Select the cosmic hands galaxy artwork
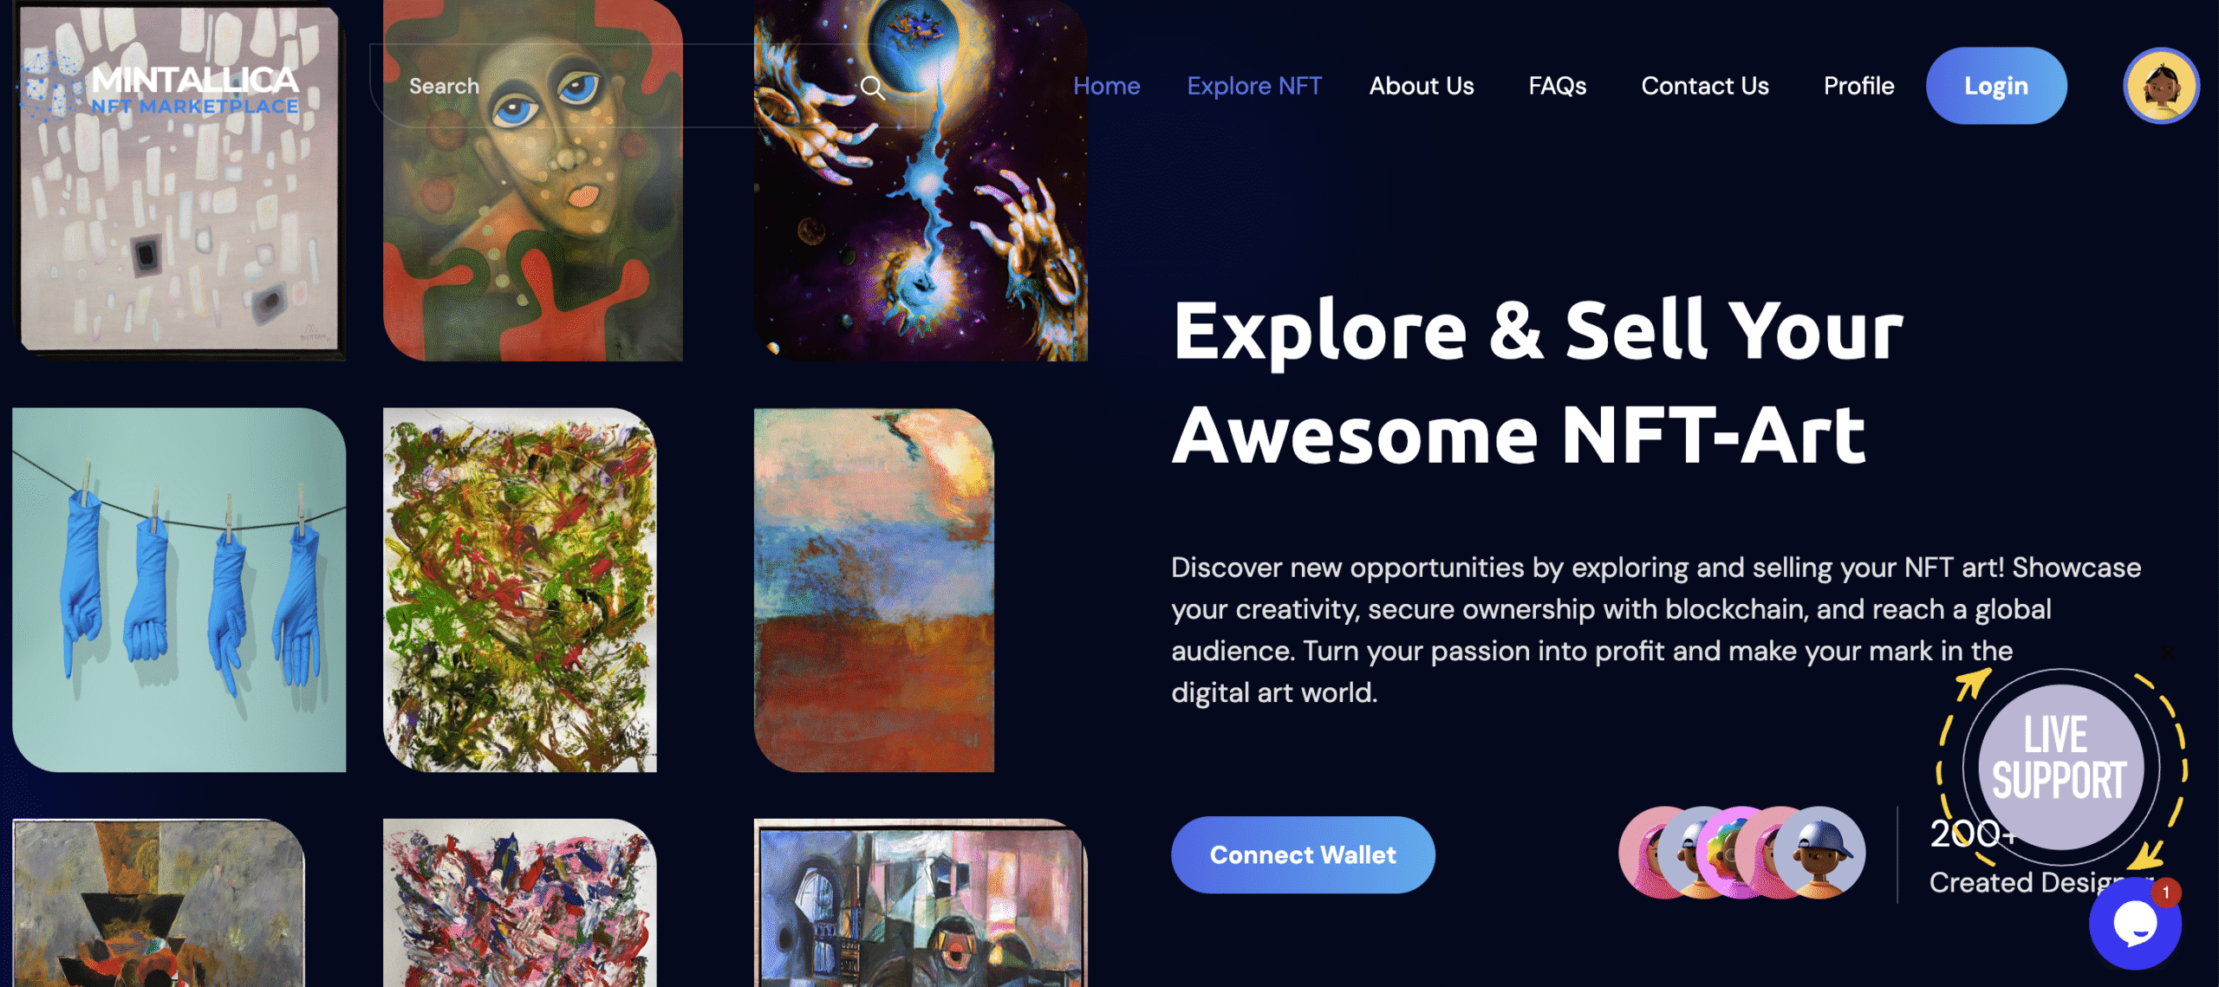This screenshot has height=987, width=2219. point(921,180)
